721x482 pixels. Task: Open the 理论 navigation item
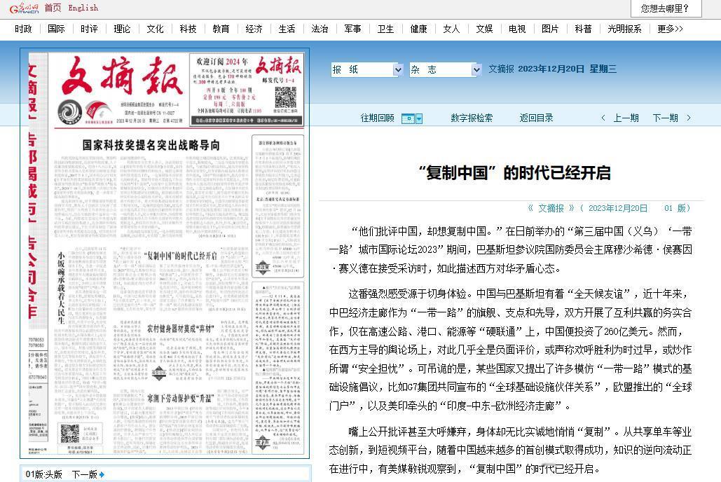click(x=122, y=29)
